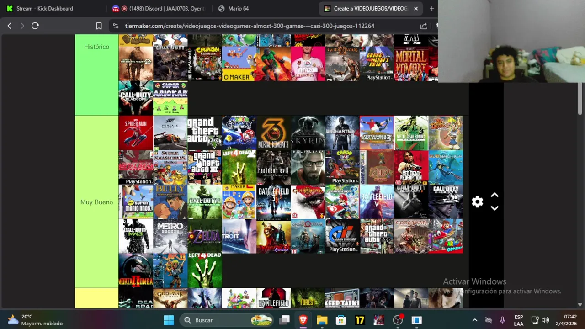Image resolution: width=585 pixels, height=329 pixels.
Task: Open settings gear for Muy Bueno row
Action: (477, 202)
